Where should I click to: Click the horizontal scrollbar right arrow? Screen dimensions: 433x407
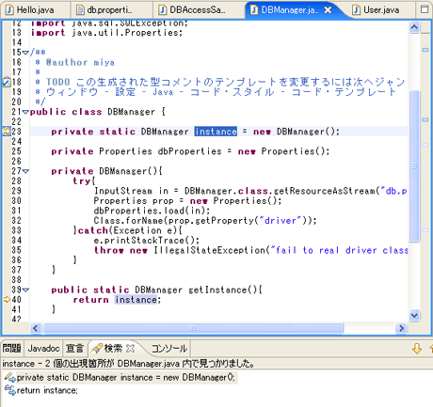point(401,328)
